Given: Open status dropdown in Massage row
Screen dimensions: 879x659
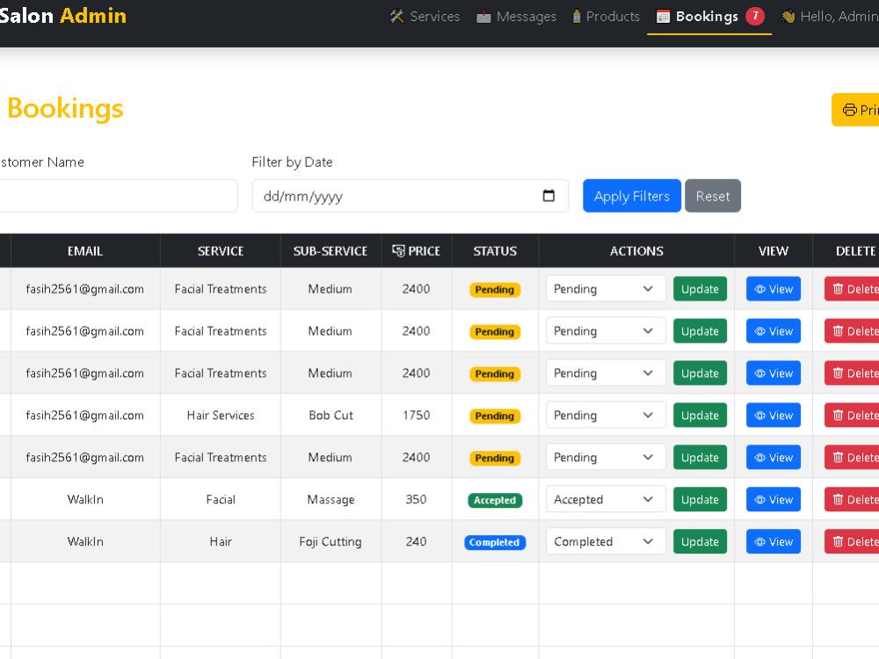Looking at the screenshot, I should 606,499.
